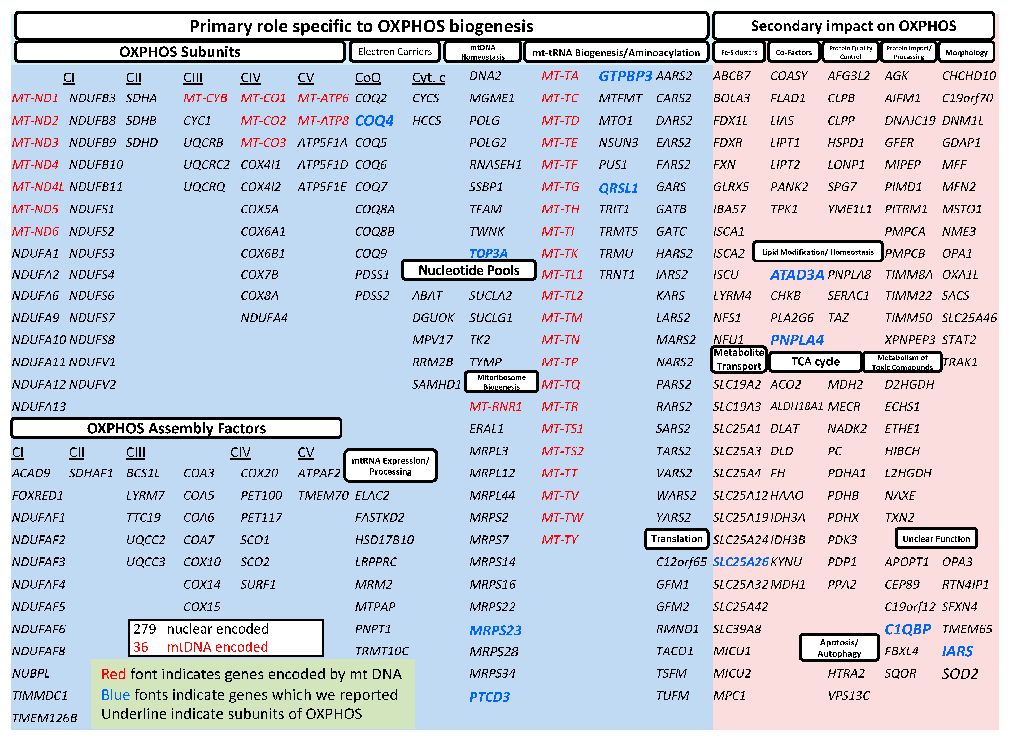Click the blue GTPBP3 gene name
Viewport: 1013px width, 738px height.
(x=625, y=76)
